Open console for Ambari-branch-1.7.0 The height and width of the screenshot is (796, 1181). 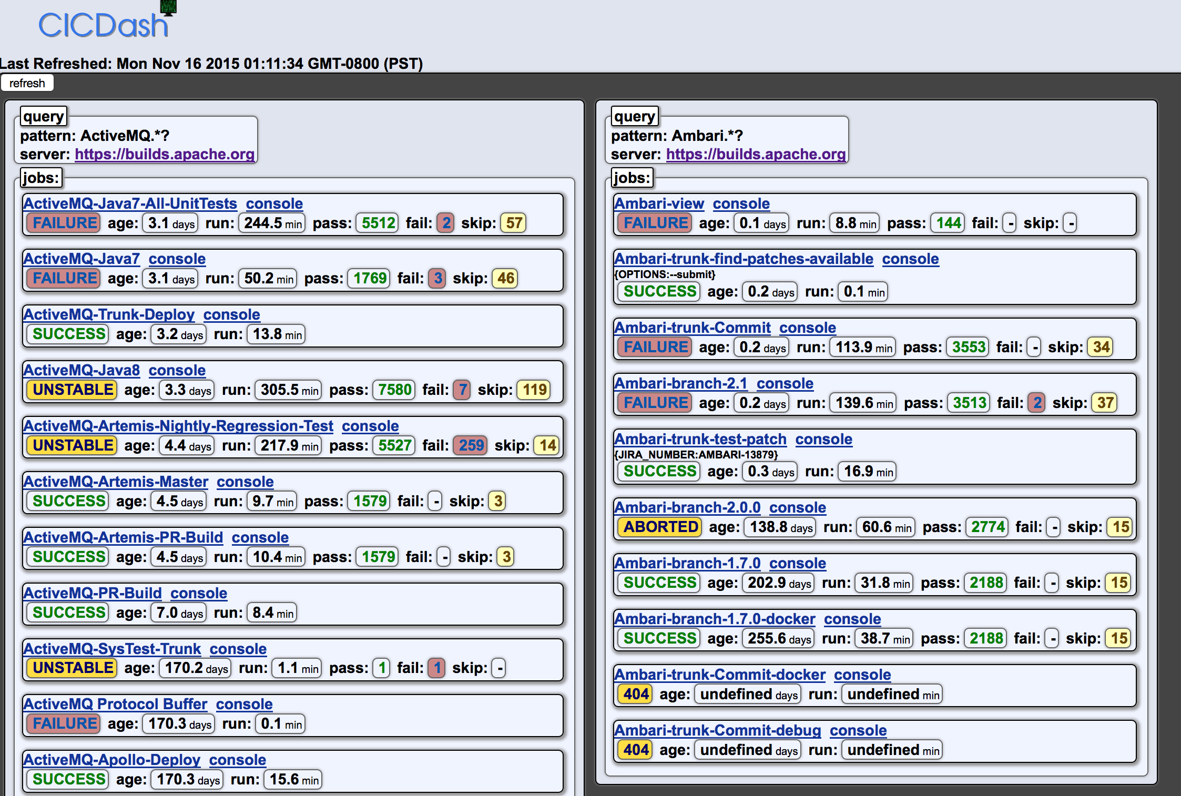tap(798, 563)
